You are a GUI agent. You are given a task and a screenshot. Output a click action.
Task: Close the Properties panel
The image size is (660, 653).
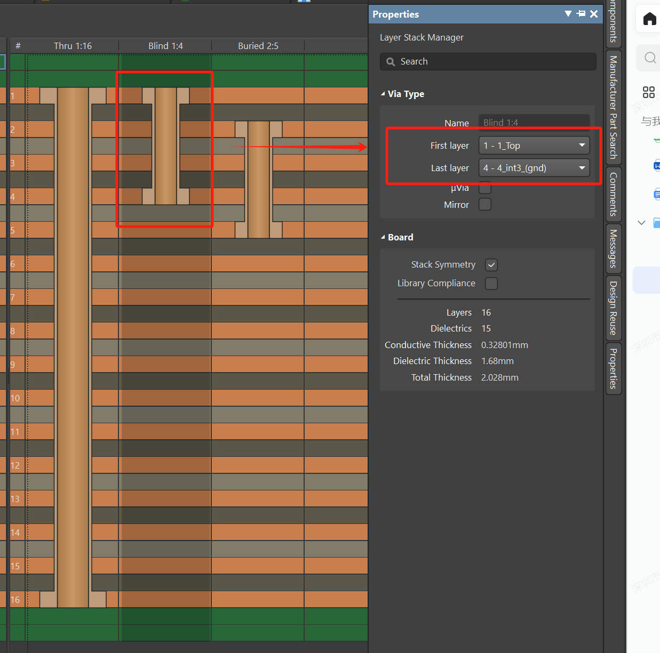[x=594, y=14]
